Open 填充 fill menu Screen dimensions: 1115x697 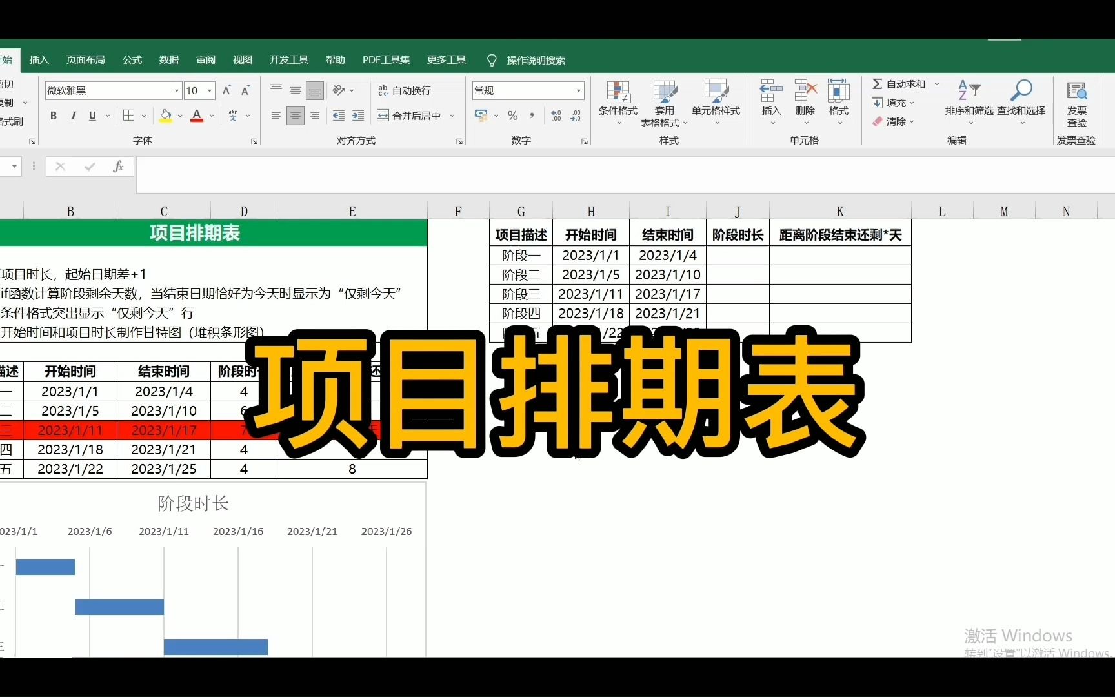(894, 103)
